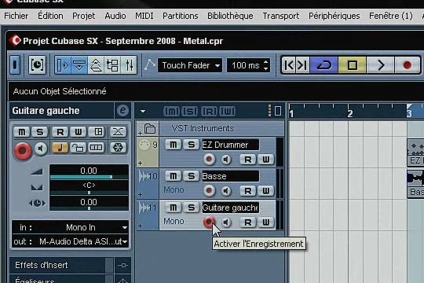Click the automation mode curve icon
The width and height of the screenshot is (424, 283).
(149, 64)
